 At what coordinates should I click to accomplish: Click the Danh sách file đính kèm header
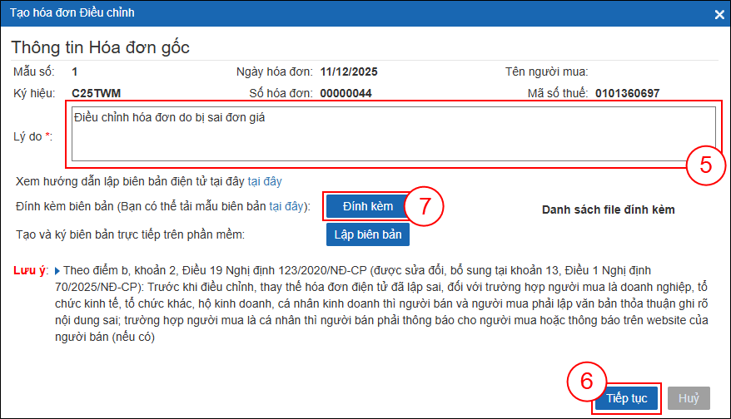[608, 209]
